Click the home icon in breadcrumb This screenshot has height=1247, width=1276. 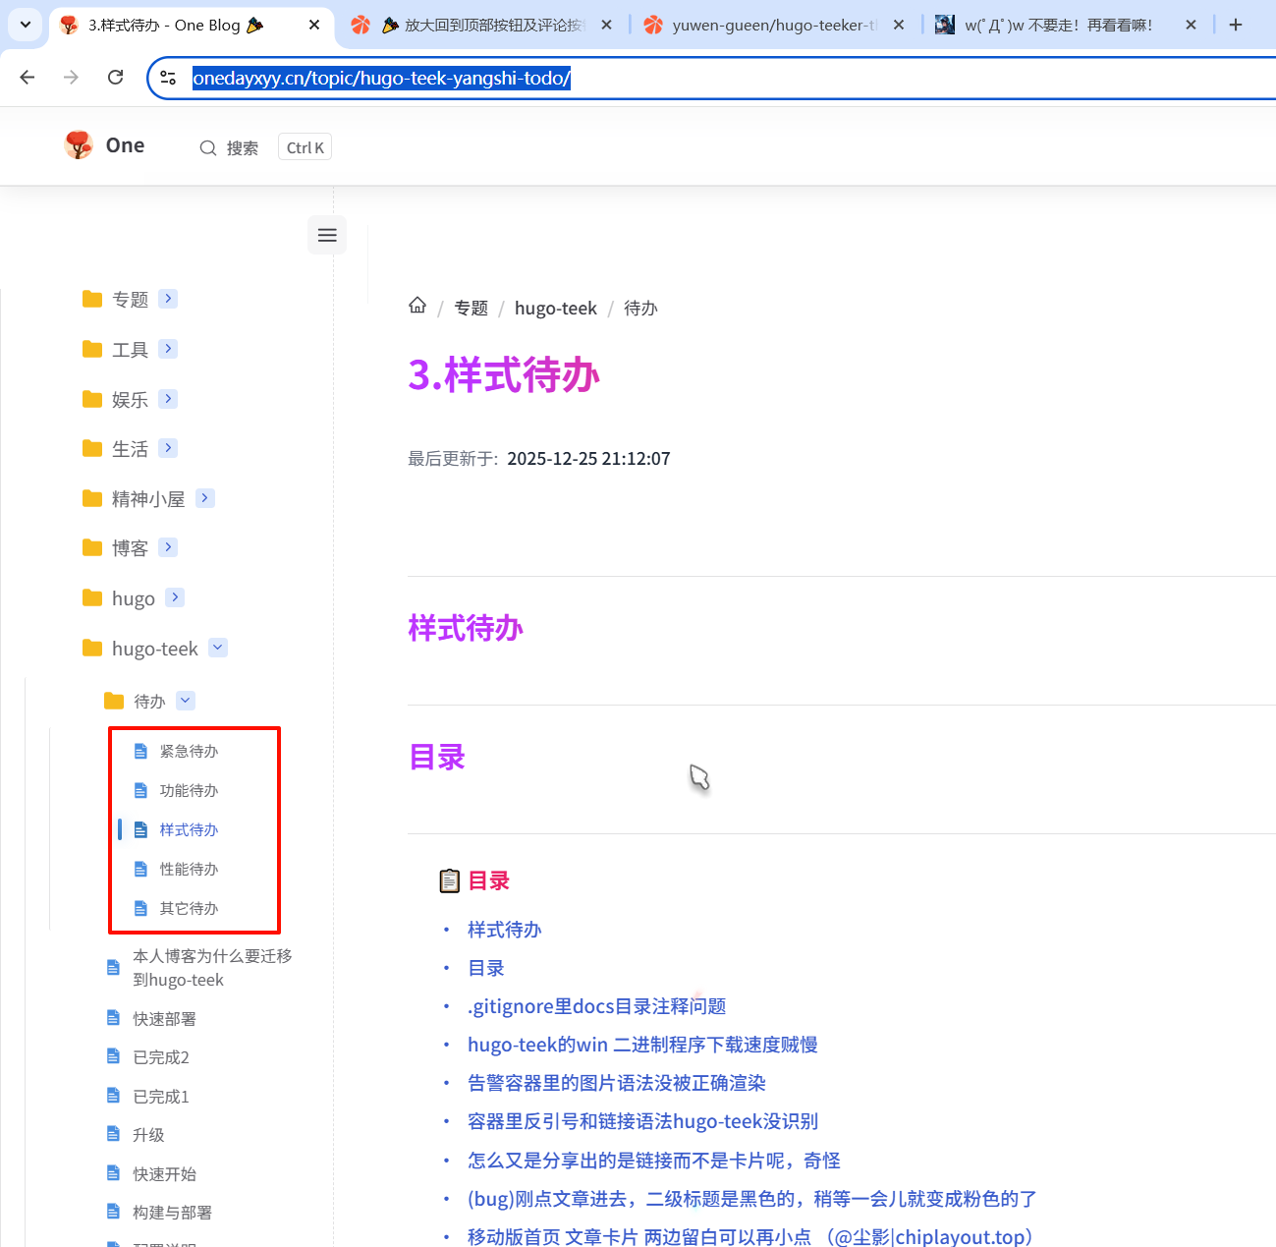coord(417,306)
